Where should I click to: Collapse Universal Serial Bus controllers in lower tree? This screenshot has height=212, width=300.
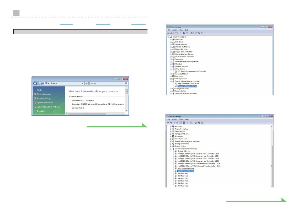pos(171,149)
